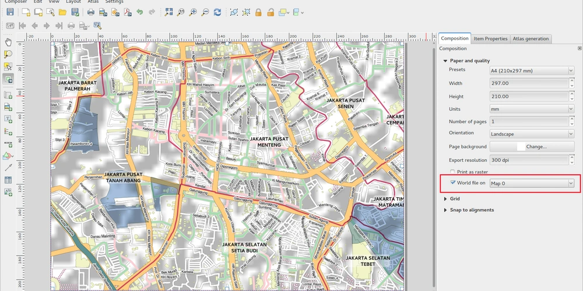
Task: Open the View menu
Action: tap(54, 2)
